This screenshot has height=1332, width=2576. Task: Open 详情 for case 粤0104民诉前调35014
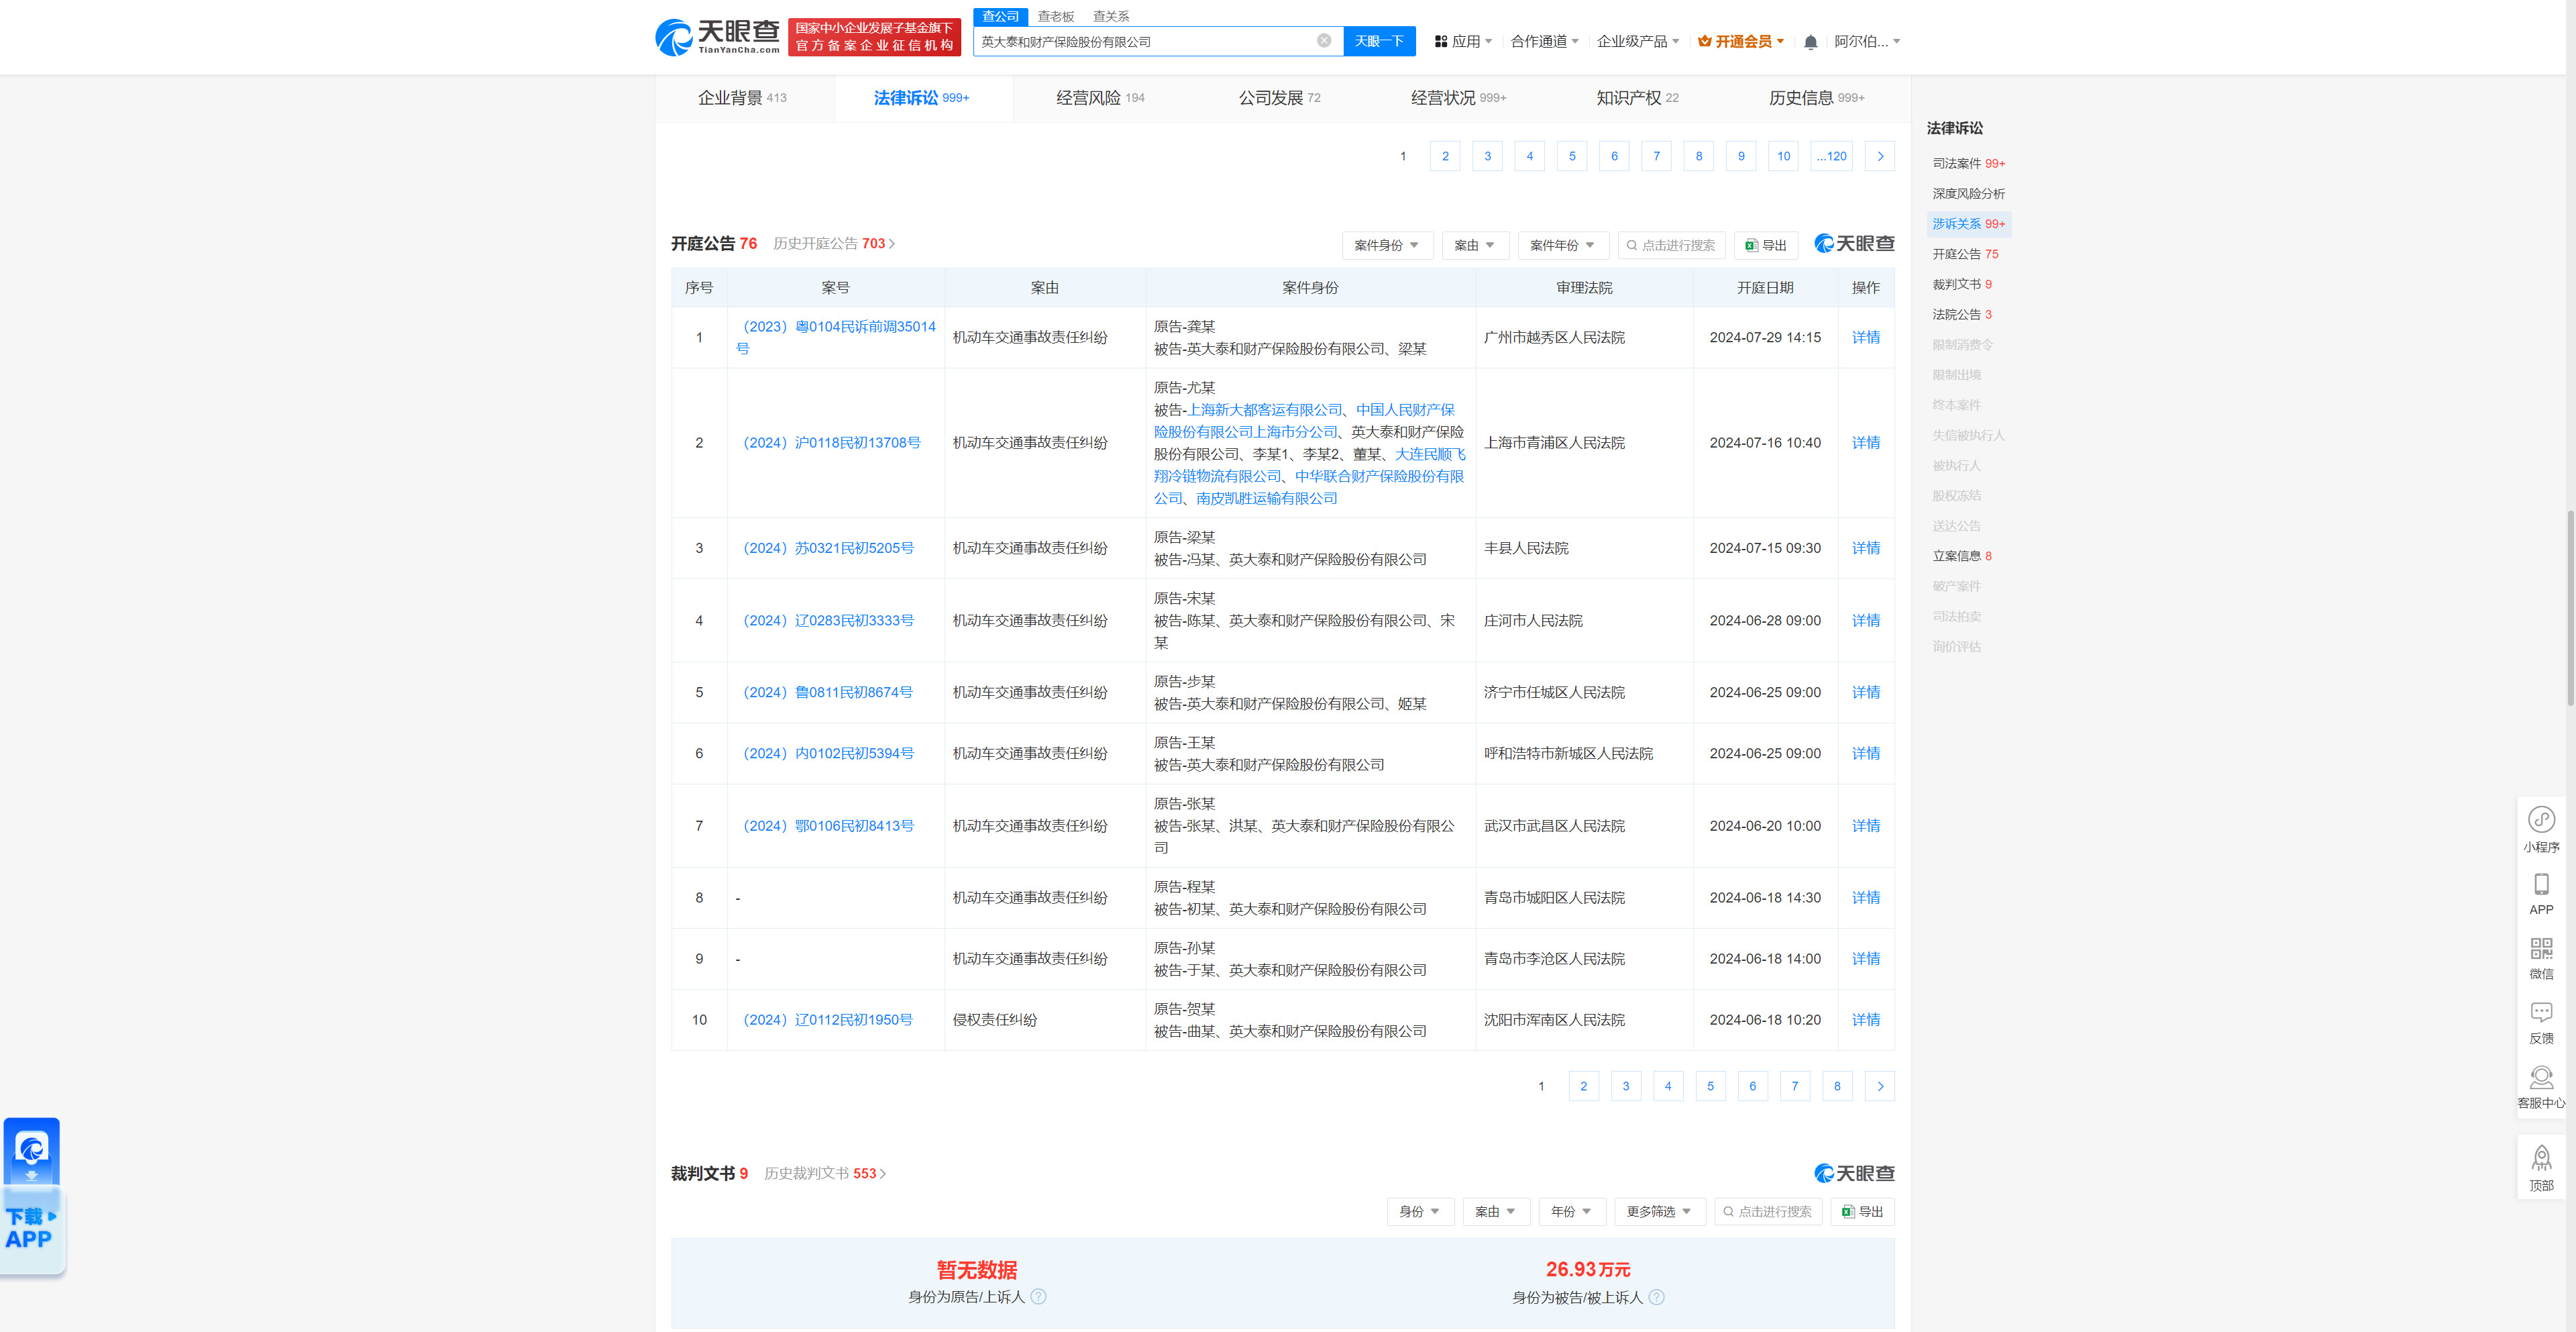[x=1865, y=337]
